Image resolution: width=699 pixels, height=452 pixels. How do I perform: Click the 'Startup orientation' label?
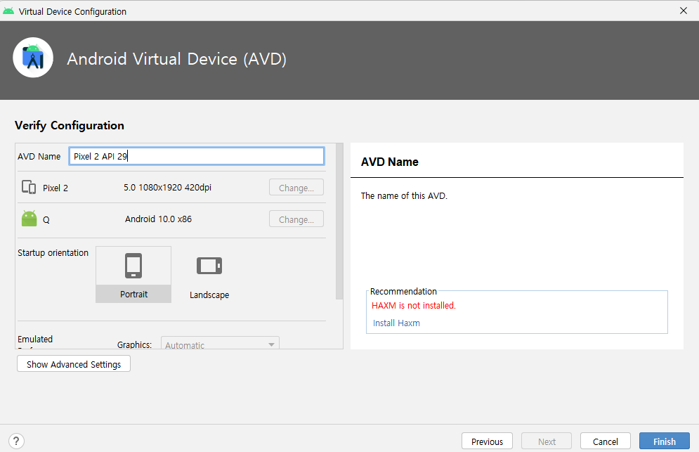pos(53,252)
